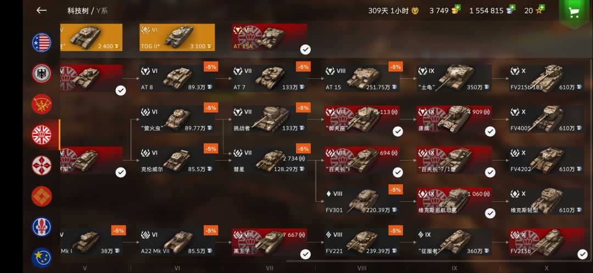Viewport: 593px width, 273px height.
Task: Click the back arrow icon
Action: tap(42, 10)
